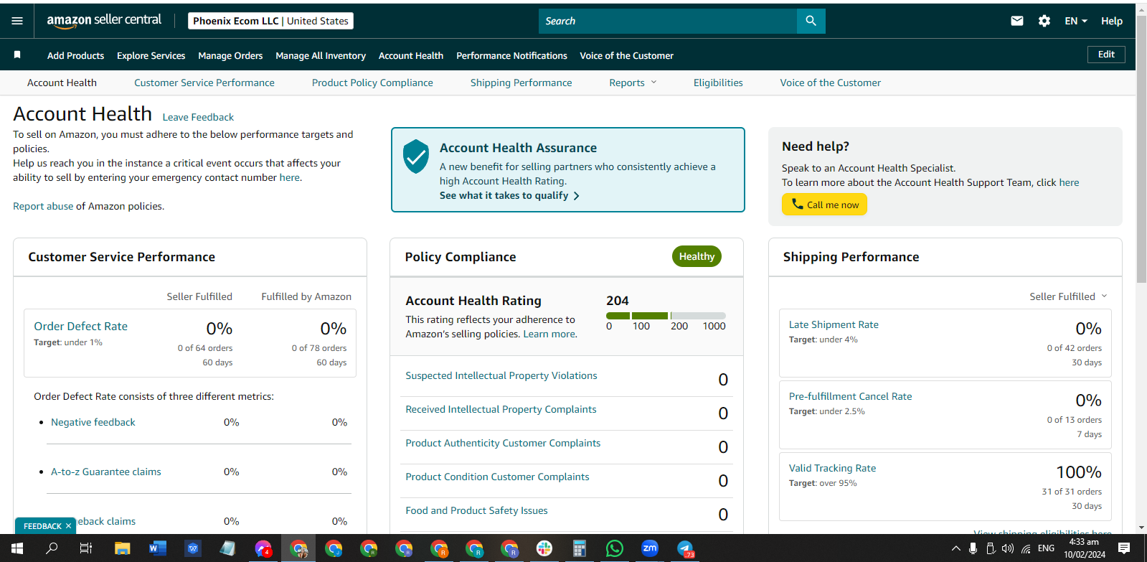Open the mail messages icon
1147x562 pixels.
tap(1017, 21)
